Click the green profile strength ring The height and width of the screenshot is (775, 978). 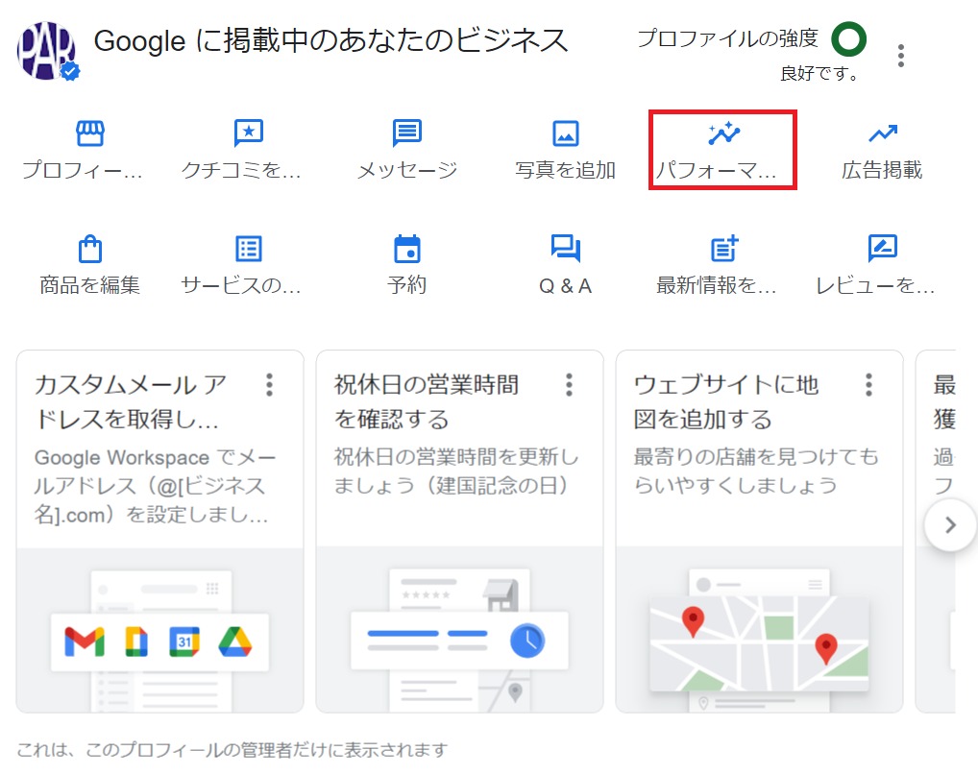click(848, 38)
